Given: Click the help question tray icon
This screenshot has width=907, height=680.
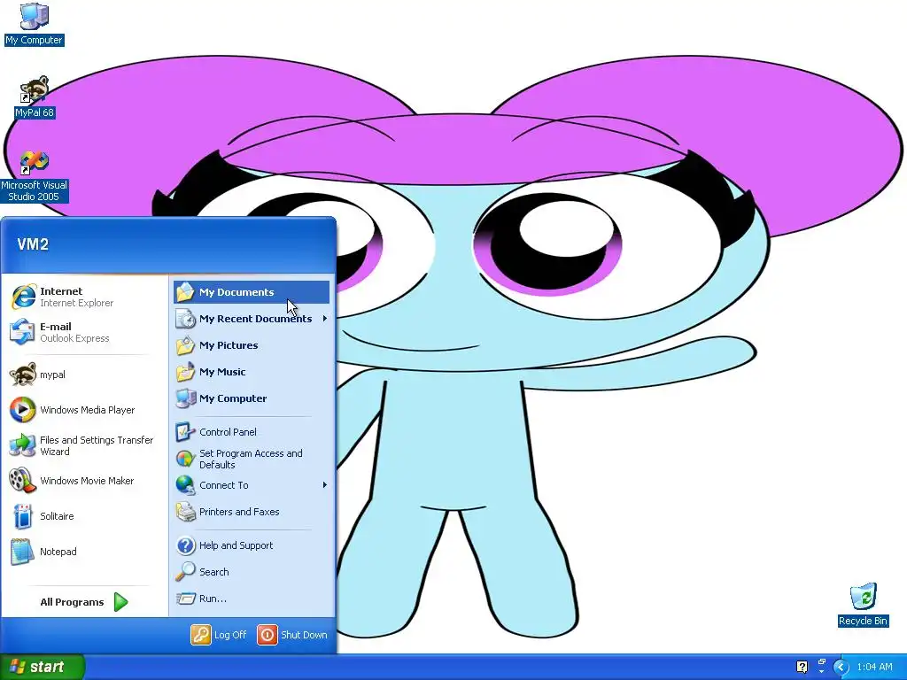Looking at the screenshot, I should (x=802, y=668).
